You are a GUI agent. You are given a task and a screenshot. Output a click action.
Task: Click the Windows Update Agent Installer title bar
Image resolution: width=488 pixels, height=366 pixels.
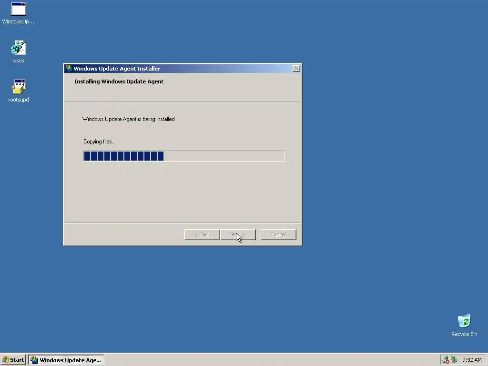182,69
